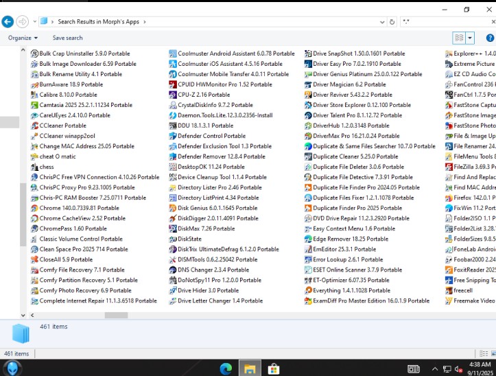Open the Start menu alien icon
496x376 pixels.
[x=12, y=368]
